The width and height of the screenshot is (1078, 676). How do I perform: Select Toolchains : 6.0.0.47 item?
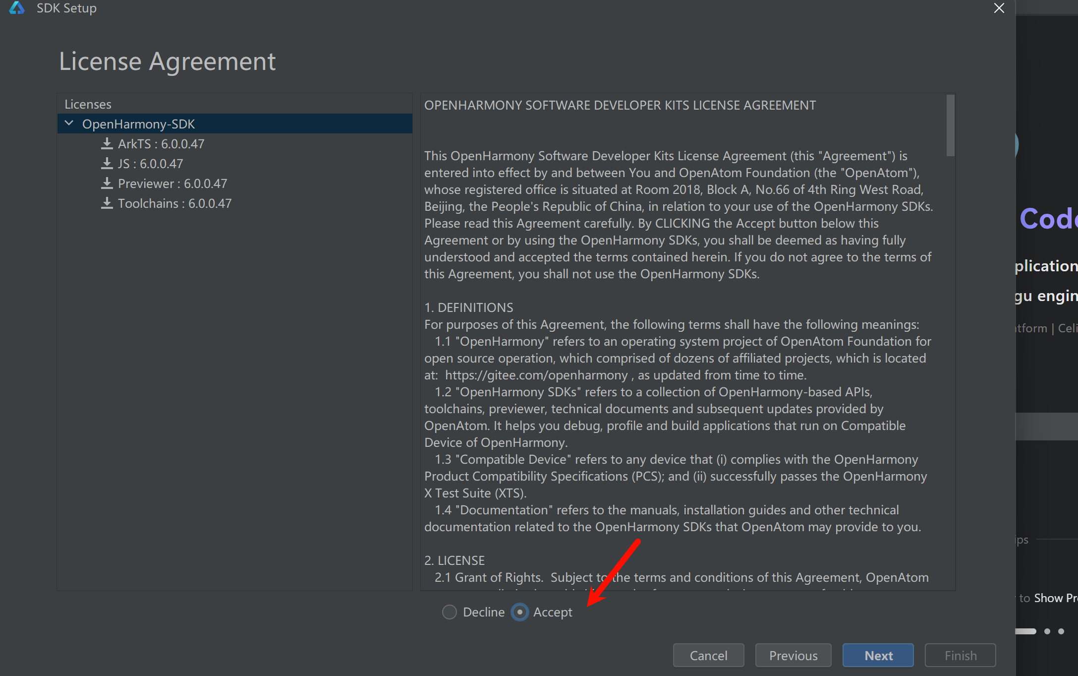tap(174, 203)
